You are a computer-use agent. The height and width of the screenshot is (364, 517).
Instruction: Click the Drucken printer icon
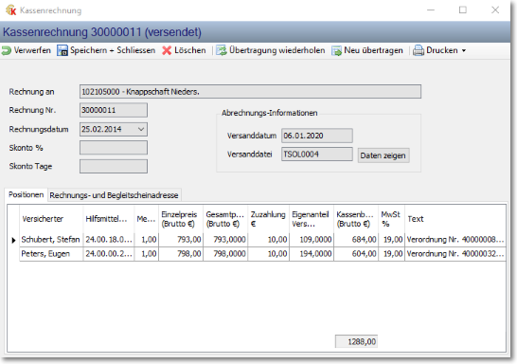pyautogui.click(x=419, y=50)
